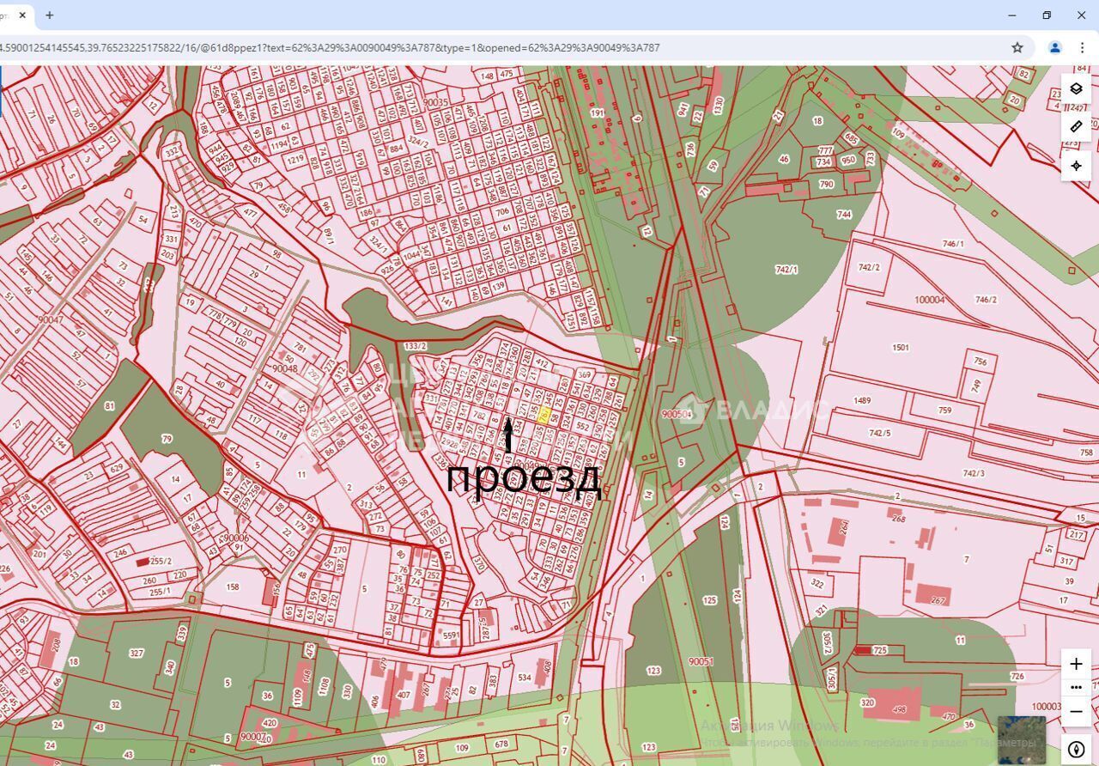The height and width of the screenshot is (766, 1099).
Task: Click parcel labeled 678
Action: point(501,744)
